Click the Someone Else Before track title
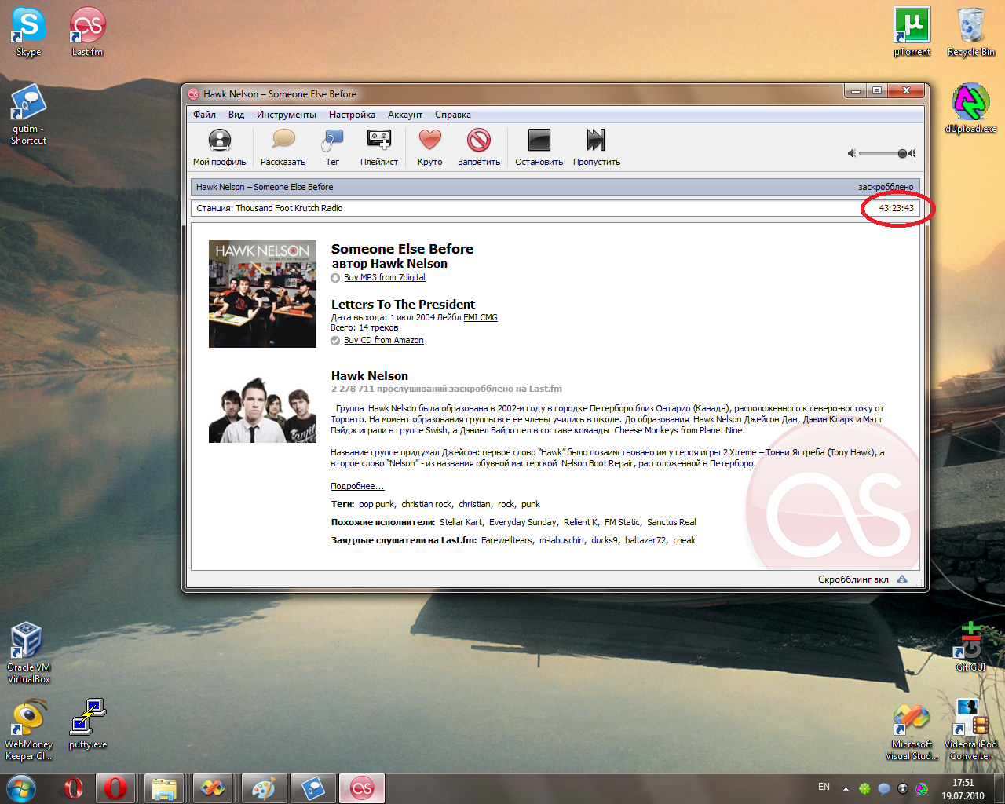Image resolution: width=1005 pixels, height=804 pixels. point(402,249)
